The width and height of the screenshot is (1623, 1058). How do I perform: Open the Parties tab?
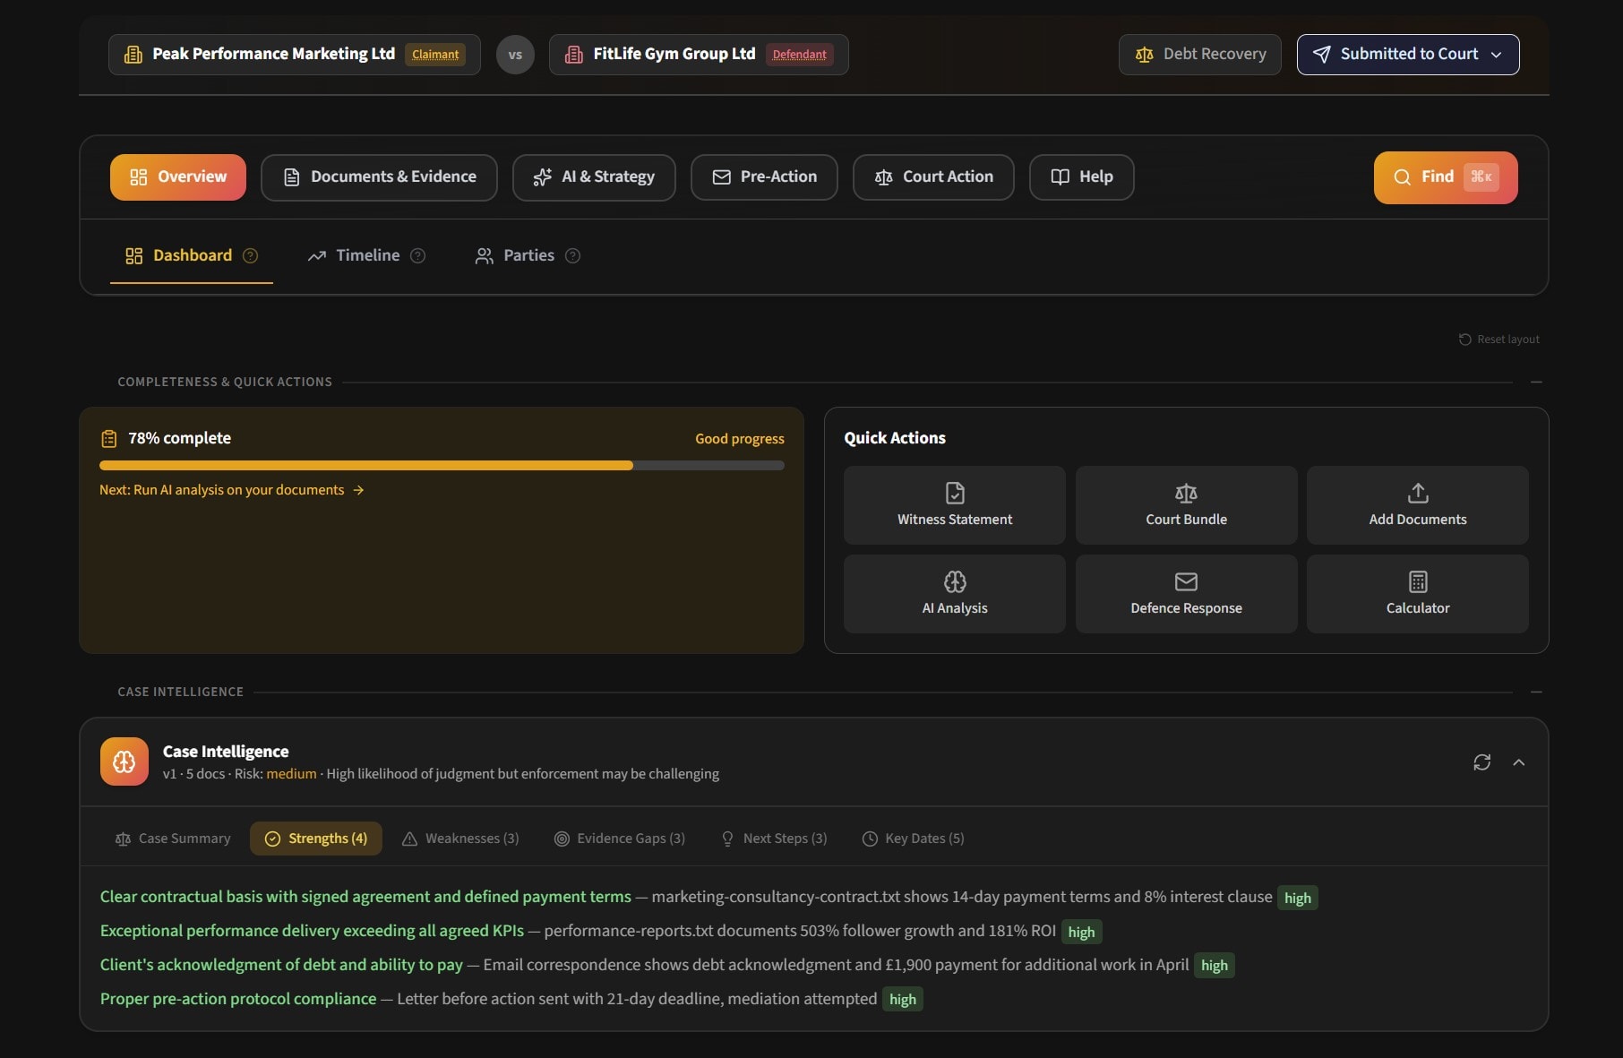tap(528, 255)
